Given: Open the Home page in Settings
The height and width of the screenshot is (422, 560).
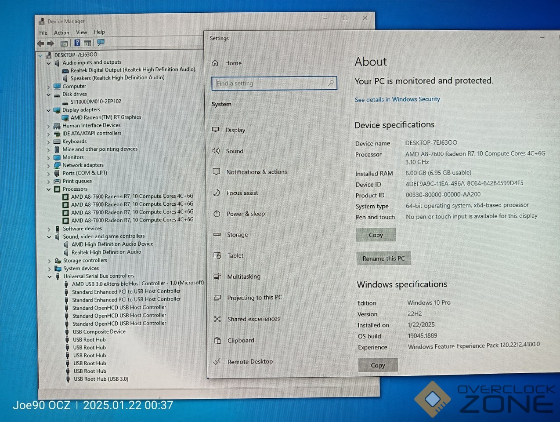Looking at the screenshot, I should 227,63.
